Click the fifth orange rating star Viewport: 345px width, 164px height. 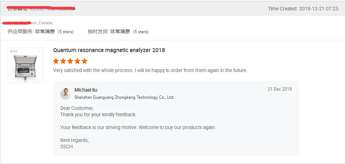coord(84,61)
